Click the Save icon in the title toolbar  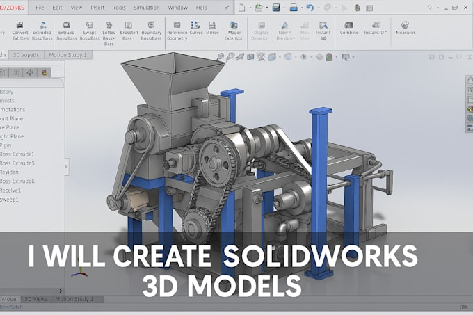[x=276, y=8]
